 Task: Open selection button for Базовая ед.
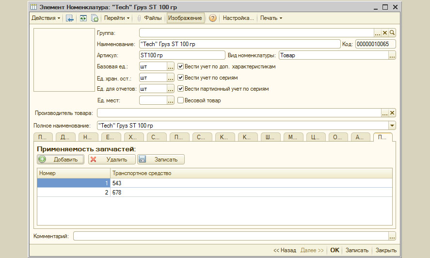pos(170,66)
